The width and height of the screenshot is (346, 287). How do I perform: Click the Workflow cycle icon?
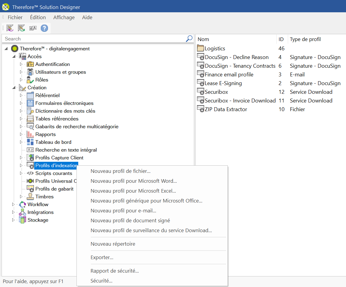(x=22, y=204)
